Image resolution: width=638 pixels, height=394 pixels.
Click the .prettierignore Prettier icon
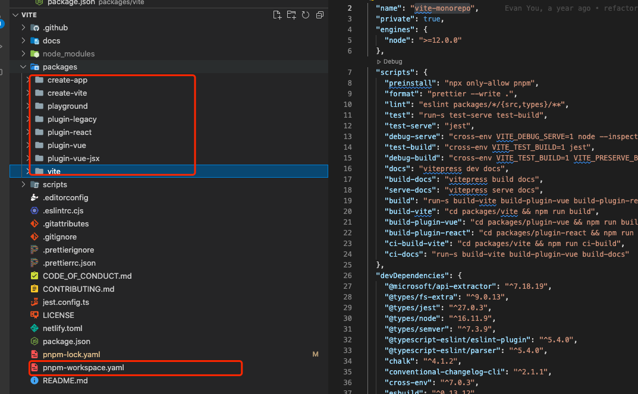[34, 250]
